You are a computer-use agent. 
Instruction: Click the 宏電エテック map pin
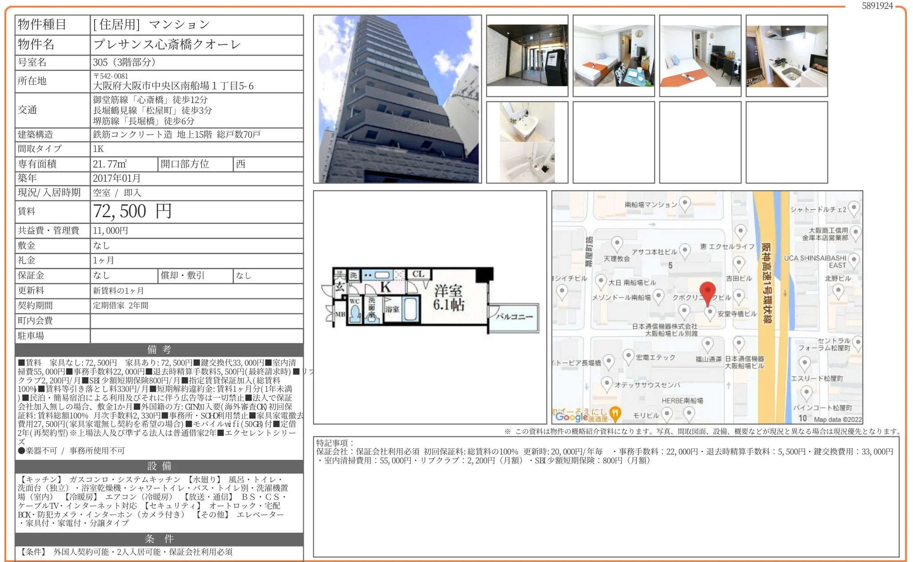628,355
